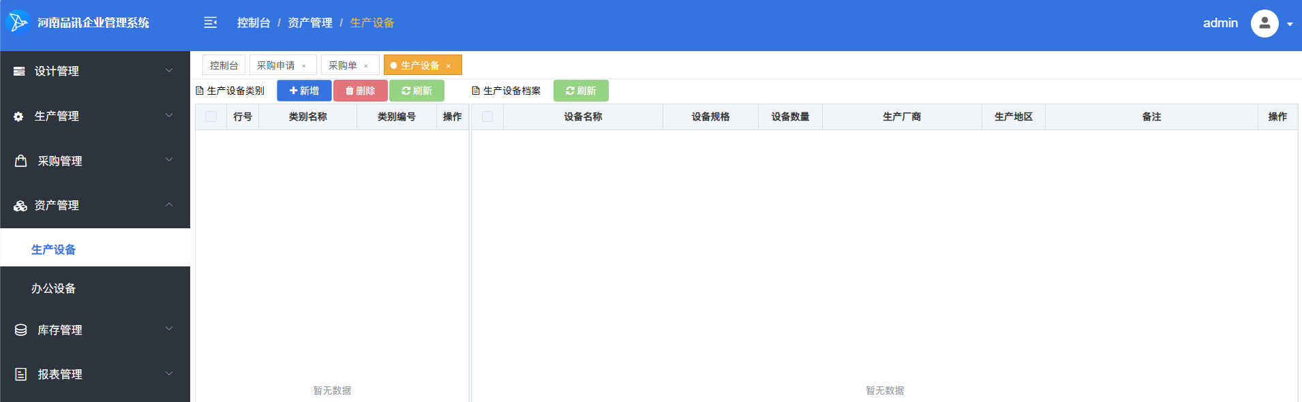Open the admin dropdown caret
1302x402 pixels.
click(x=1290, y=24)
